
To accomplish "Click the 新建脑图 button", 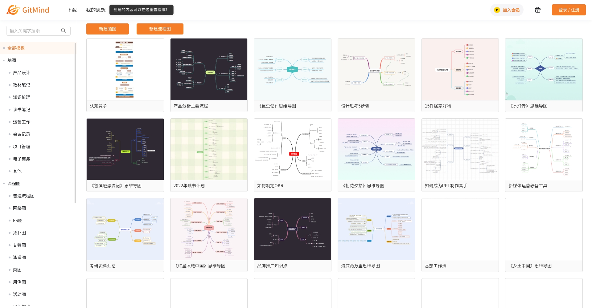I will pos(107,29).
